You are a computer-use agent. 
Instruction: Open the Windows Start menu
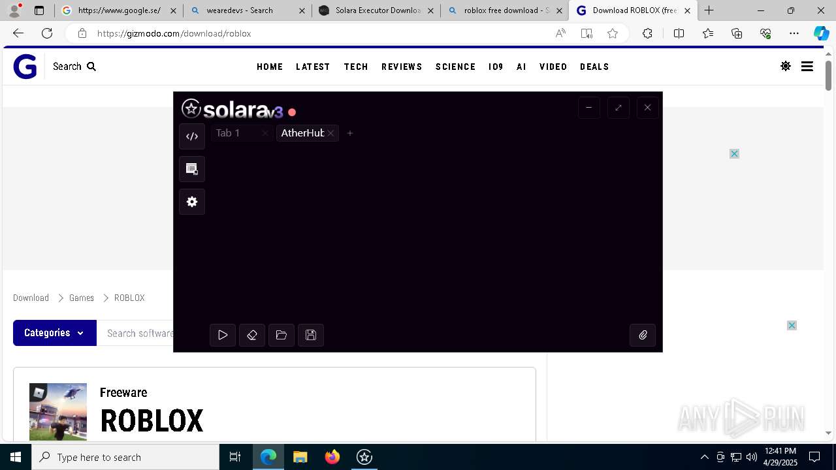click(x=16, y=457)
